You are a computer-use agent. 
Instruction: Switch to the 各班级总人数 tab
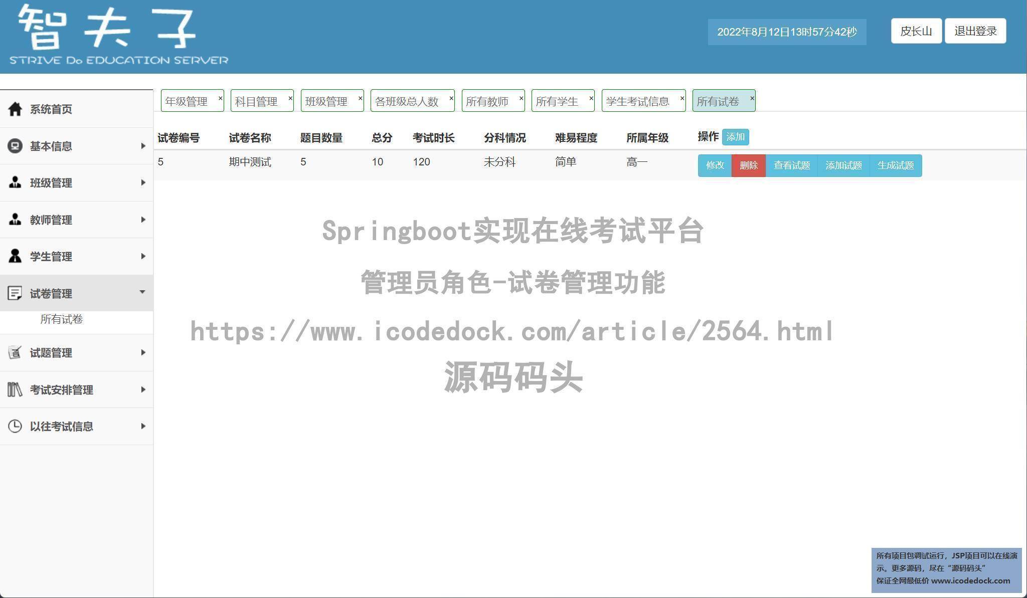pos(407,101)
